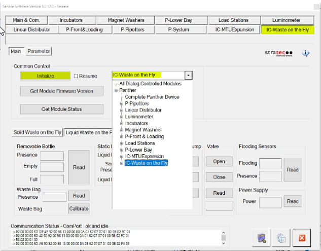
Task: Click the Stratec logo
Action: click(278, 53)
